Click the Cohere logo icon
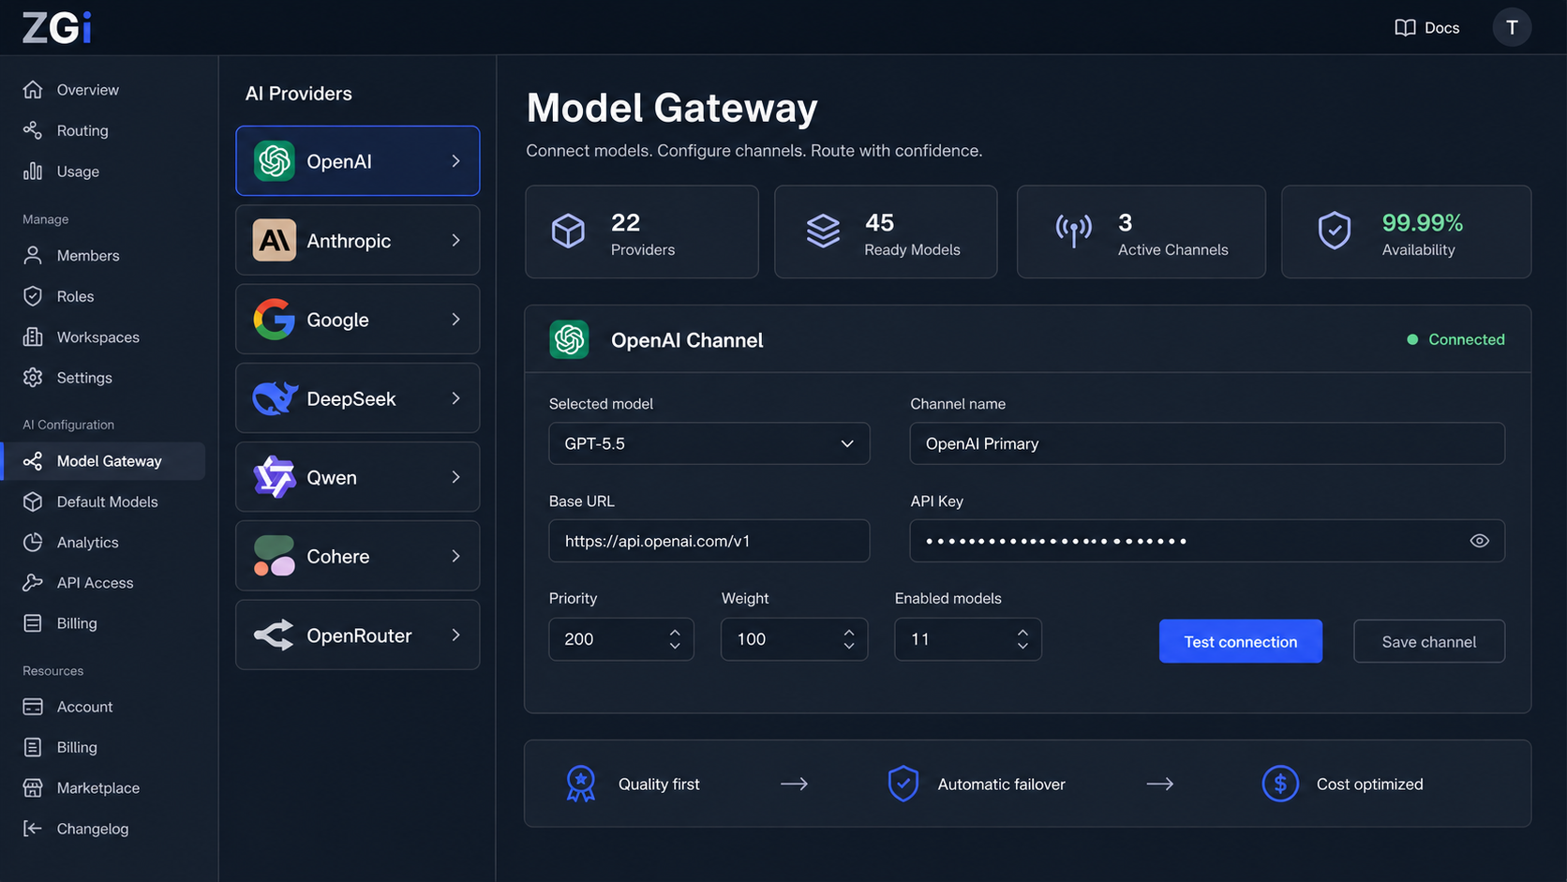1567x882 pixels. click(275, 556)
